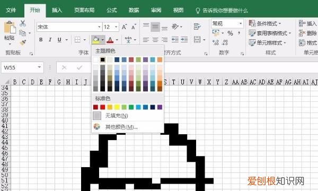Expand the font color dropdown arrow
Screen dimensions: 318x191
click(117, 40)
